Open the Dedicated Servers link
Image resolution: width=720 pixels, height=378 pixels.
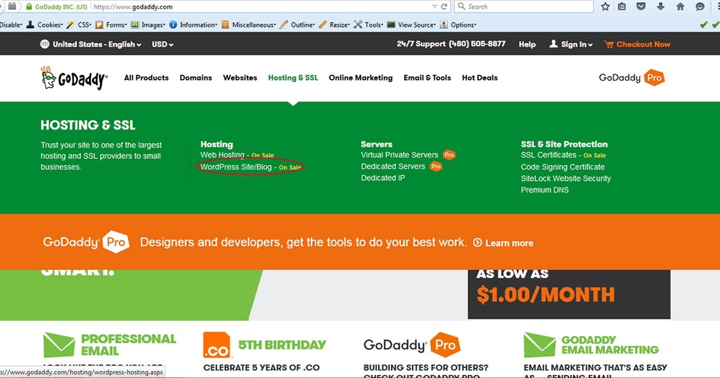click(393, 166)
